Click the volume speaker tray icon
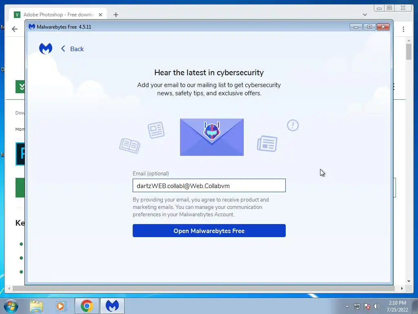 376,306
